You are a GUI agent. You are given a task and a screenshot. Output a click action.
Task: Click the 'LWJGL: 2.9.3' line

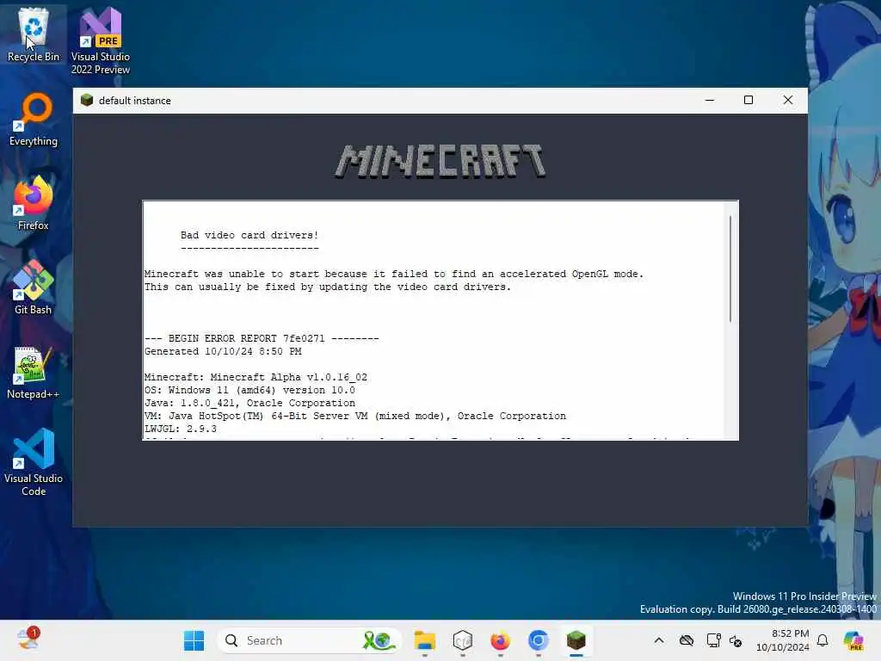(x=181, y=429)
